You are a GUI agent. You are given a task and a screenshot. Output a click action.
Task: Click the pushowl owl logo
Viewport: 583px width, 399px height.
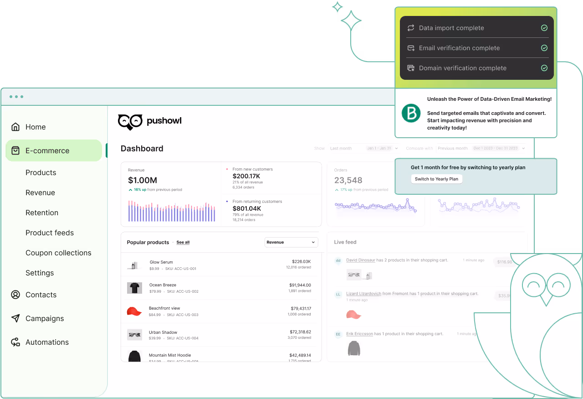[x=130, y=121]
